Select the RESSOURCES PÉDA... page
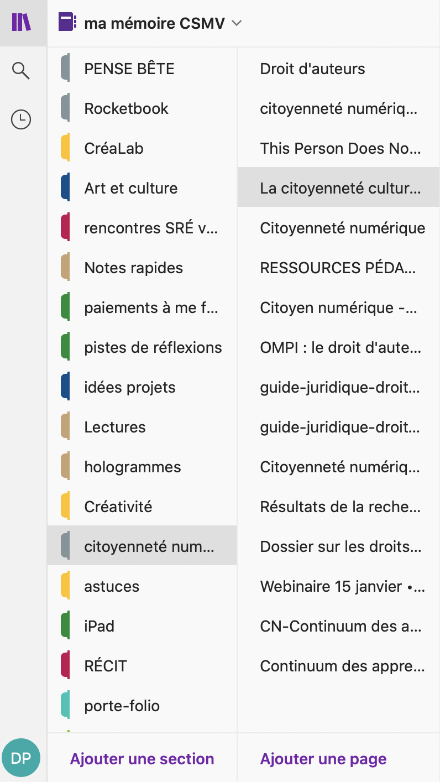Screen dimensions: 440x782 point(338,268)
